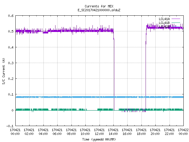Click the x-axis tick 170421 22:00
189x142 pixels.
(x=169, y=132)
